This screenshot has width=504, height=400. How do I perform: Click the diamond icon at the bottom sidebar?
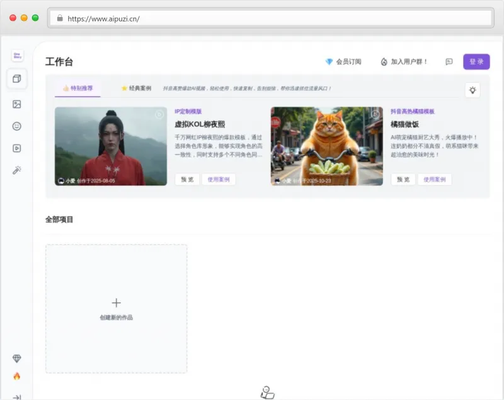(x=17, y=358)
